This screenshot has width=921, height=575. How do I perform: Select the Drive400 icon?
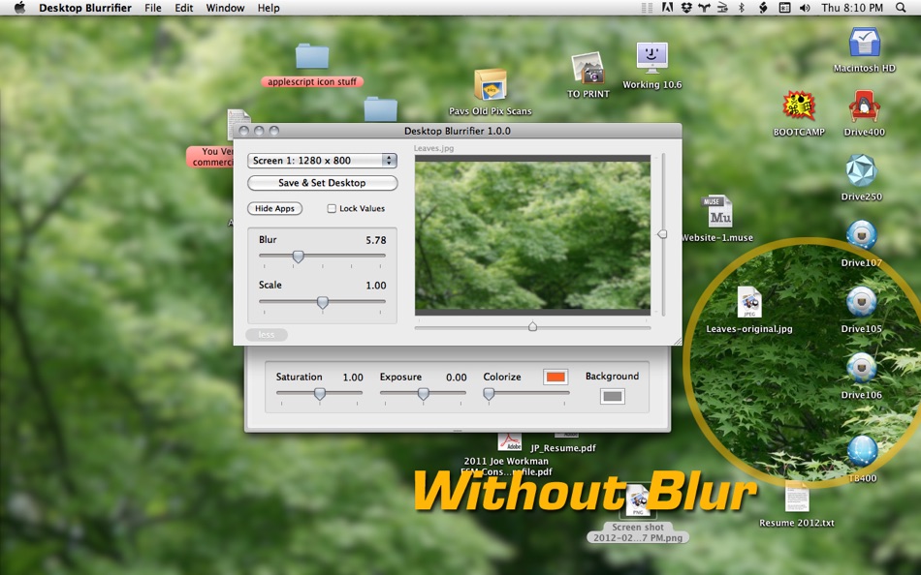864,106
